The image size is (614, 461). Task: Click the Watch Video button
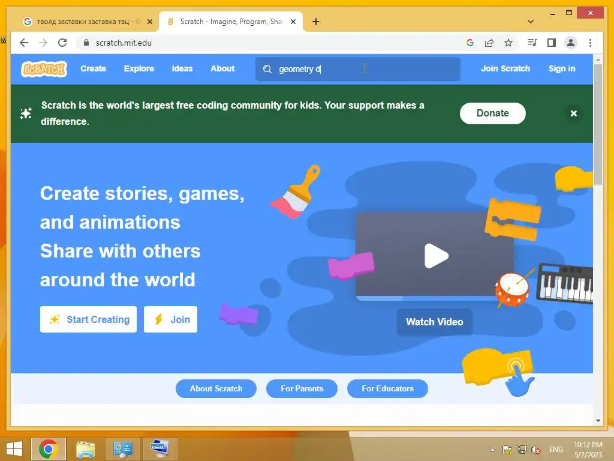434,322
